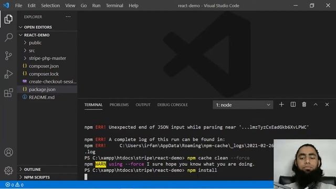Click the yellow WARN label in terminal

100,164
